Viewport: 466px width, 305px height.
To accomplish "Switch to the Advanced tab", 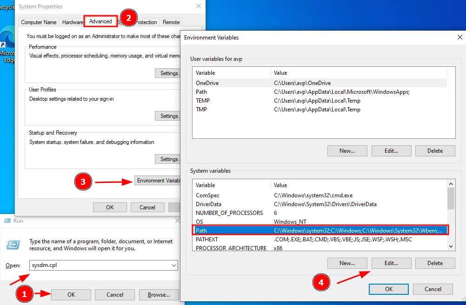I will point(100,21).
